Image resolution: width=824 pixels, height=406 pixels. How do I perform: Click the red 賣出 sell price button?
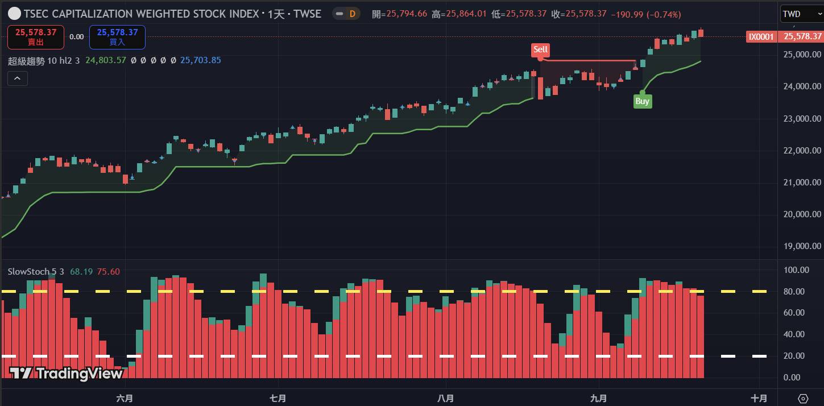coord(36,37)
